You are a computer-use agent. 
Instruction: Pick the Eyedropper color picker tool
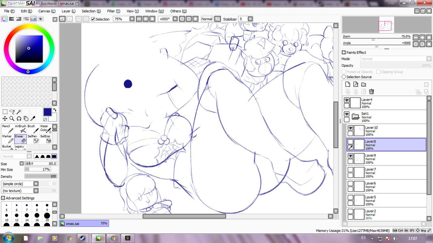click(33, 118)
